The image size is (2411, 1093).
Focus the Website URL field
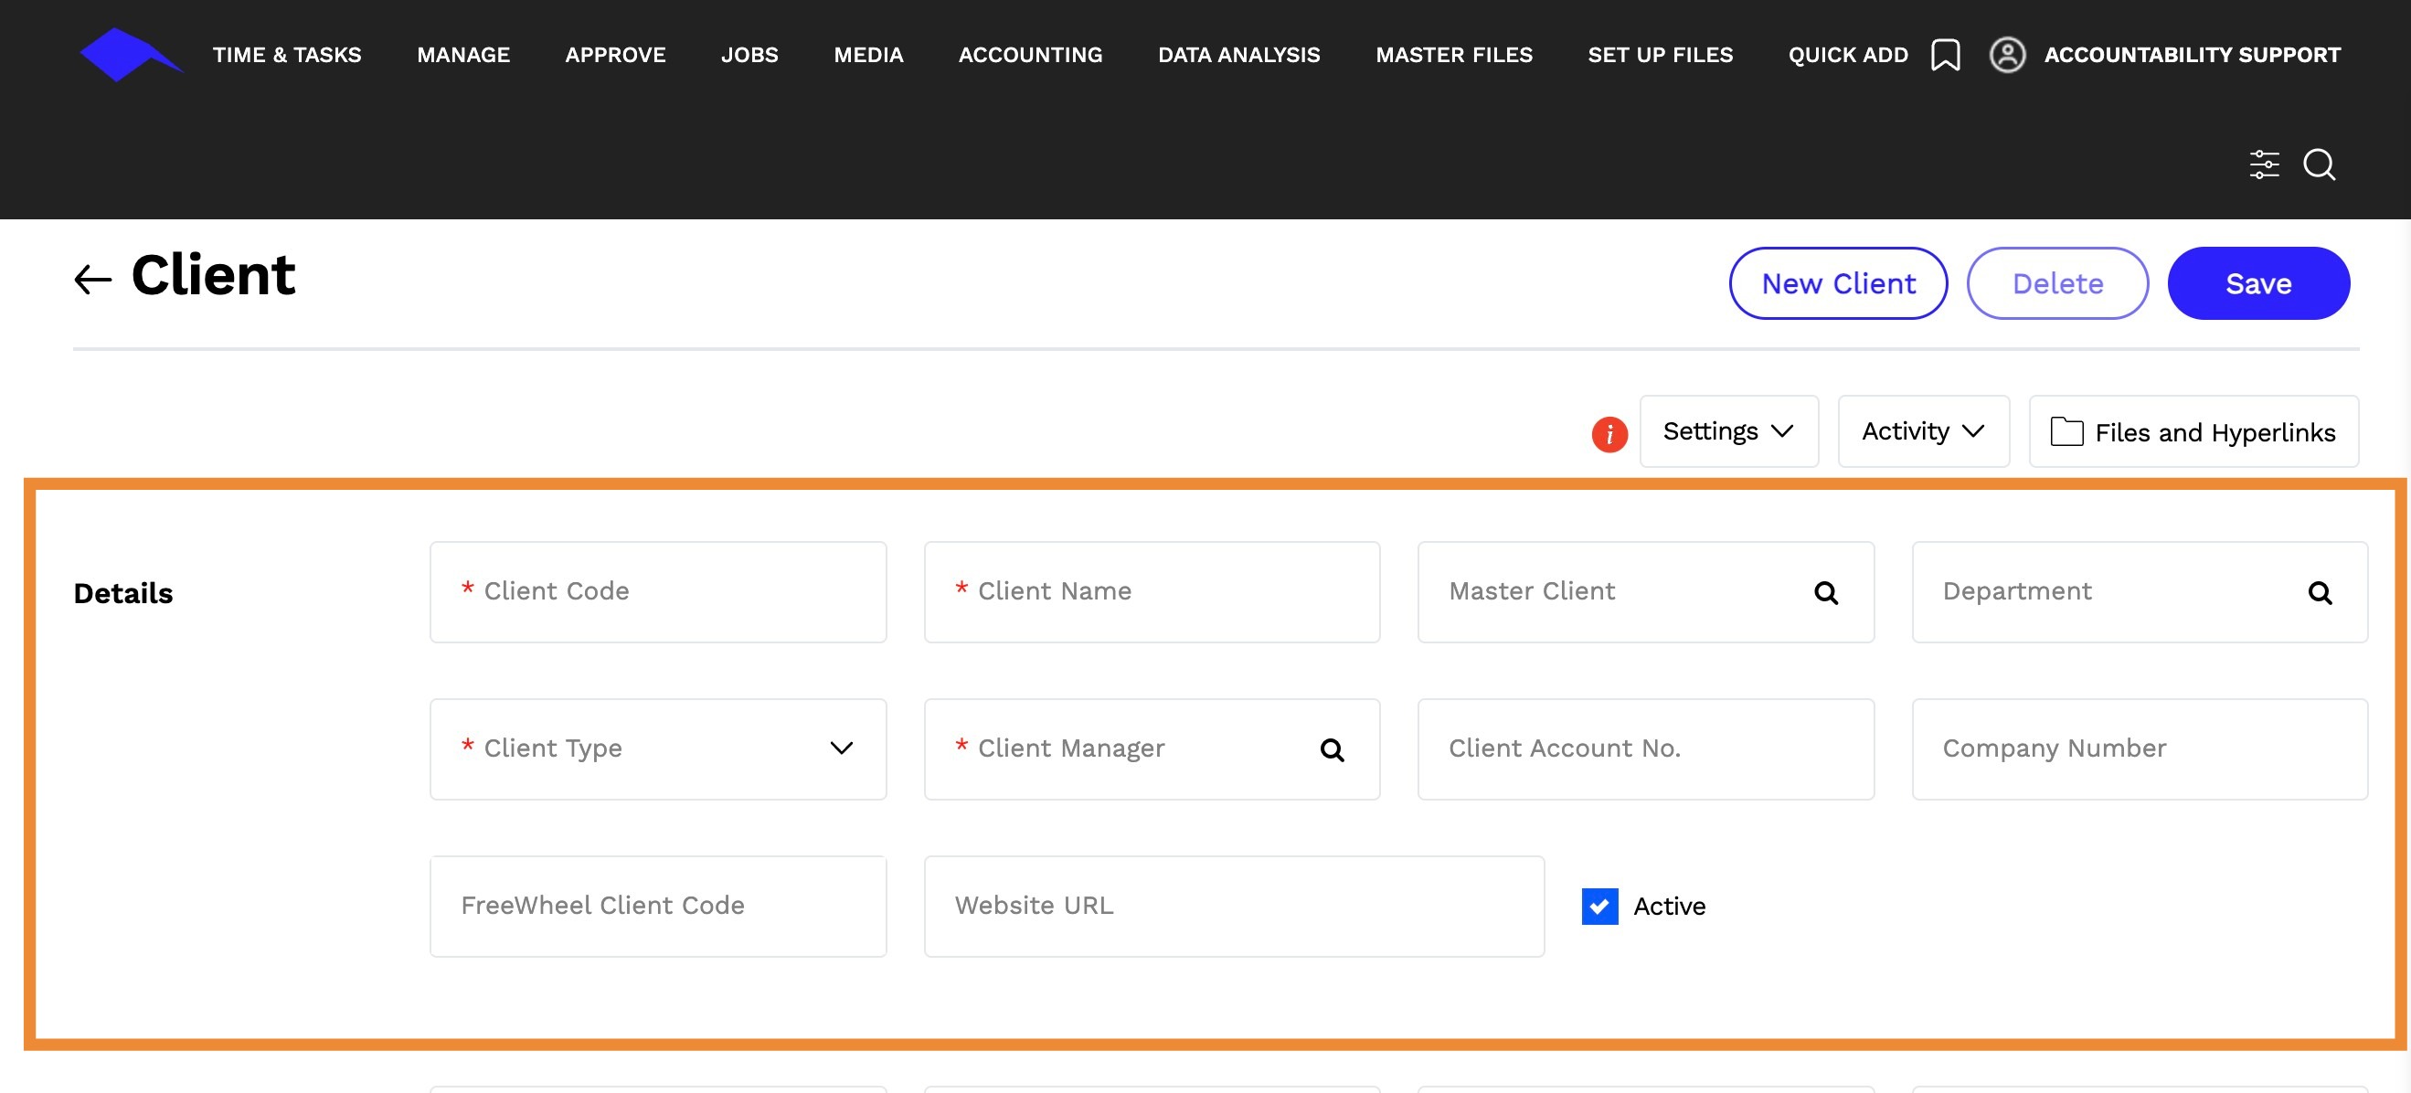(1234, 906)
